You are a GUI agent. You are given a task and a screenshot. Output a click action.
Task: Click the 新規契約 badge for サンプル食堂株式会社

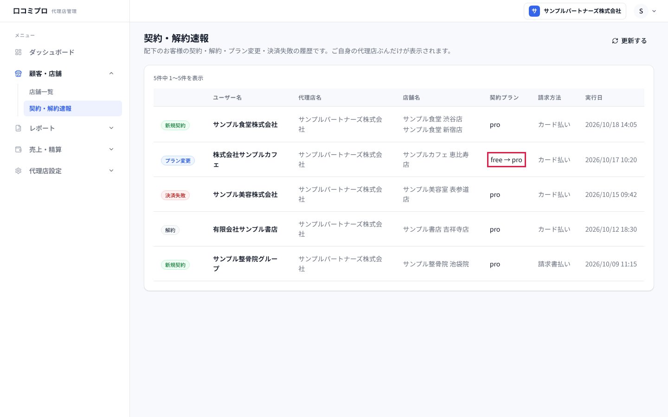(175, 126)
